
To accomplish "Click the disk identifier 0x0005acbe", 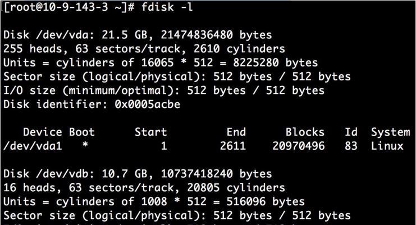I will 148,104.
